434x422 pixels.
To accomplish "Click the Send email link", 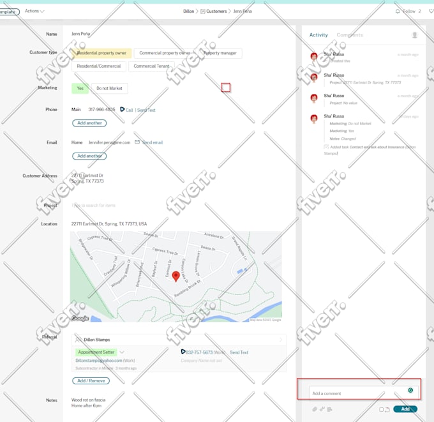I will (x=153, y=142).
